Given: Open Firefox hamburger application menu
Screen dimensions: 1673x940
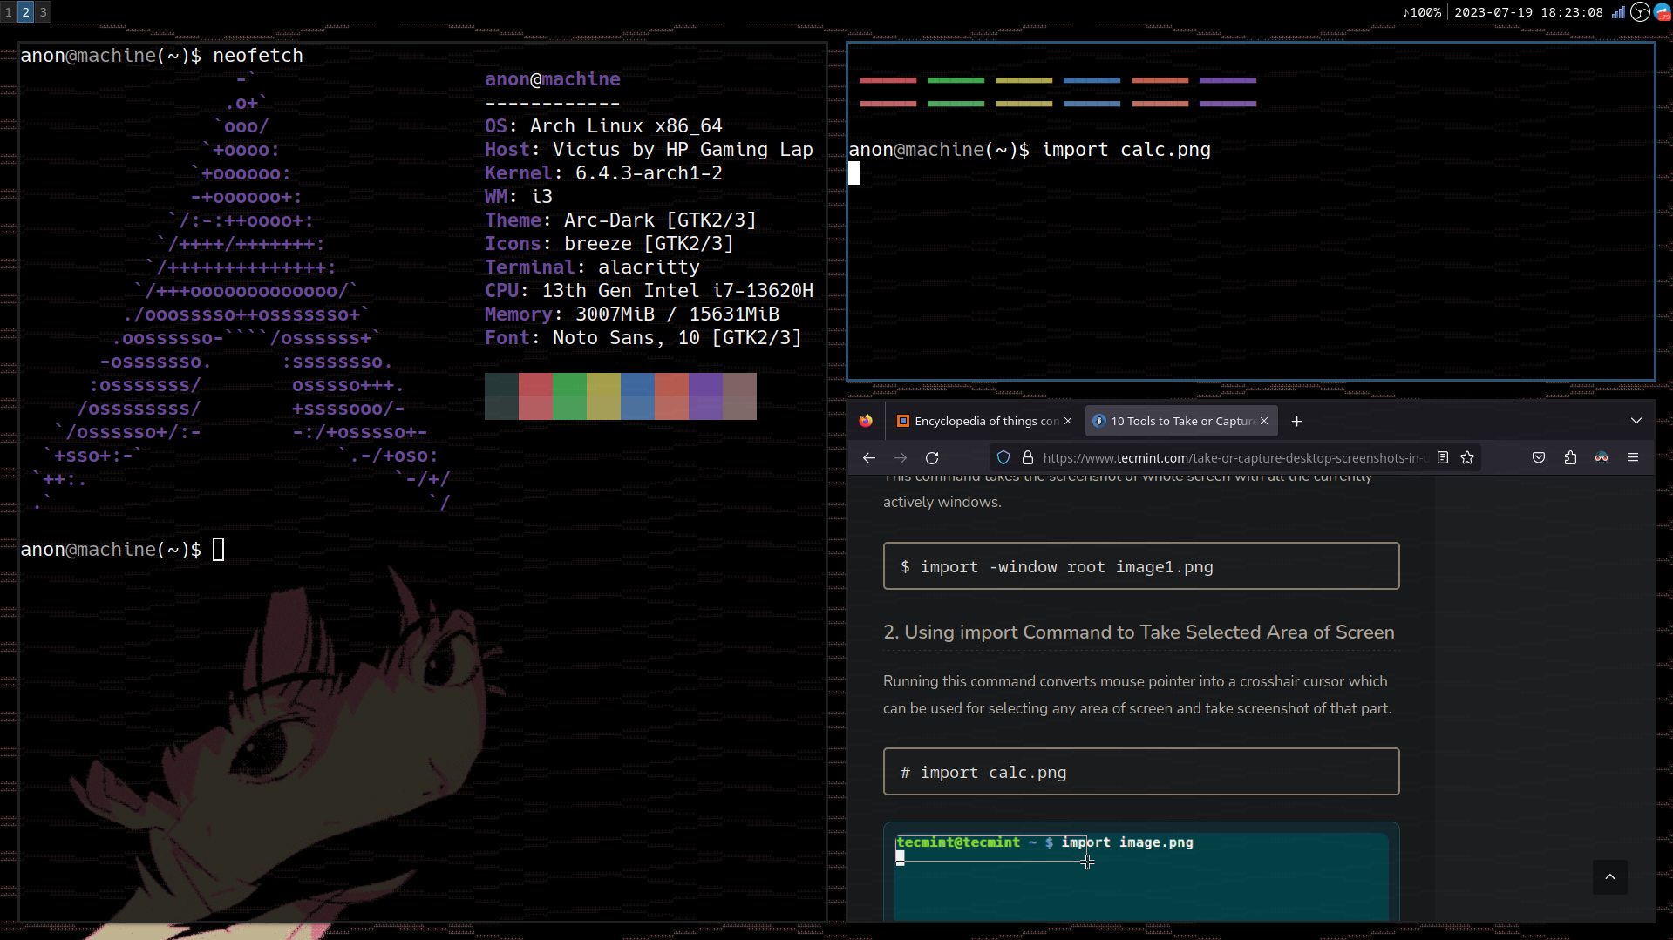Looking at the screenshot, I should tap(1633, 457).
